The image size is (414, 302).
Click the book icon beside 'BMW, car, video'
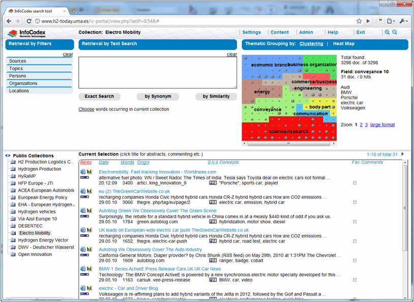pyautogui.click(x=213, y=280)
